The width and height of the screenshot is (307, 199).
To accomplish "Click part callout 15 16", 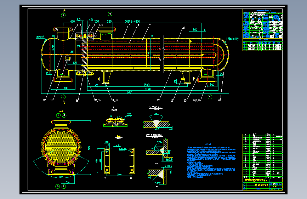I will point(115,100).
